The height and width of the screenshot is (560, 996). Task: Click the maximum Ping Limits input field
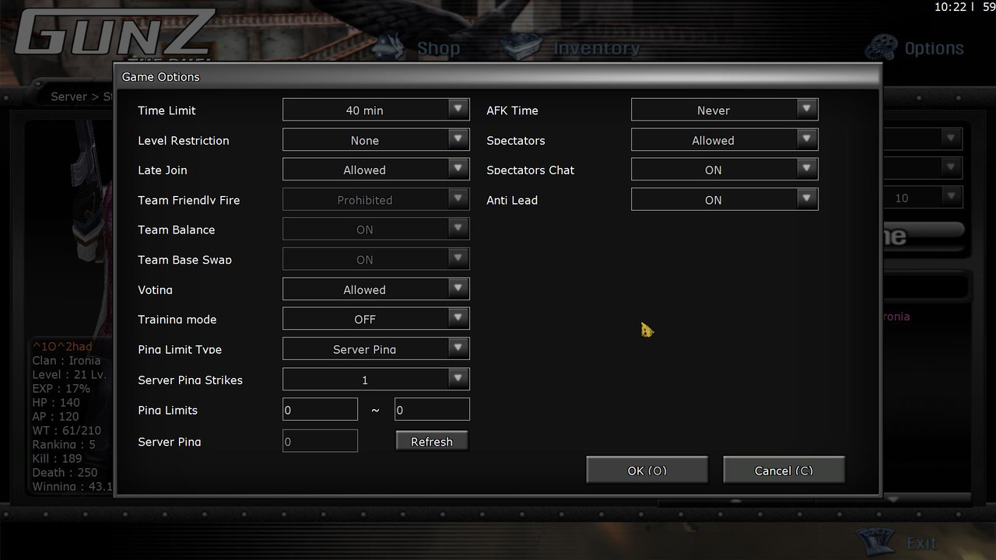click(432, 409)
